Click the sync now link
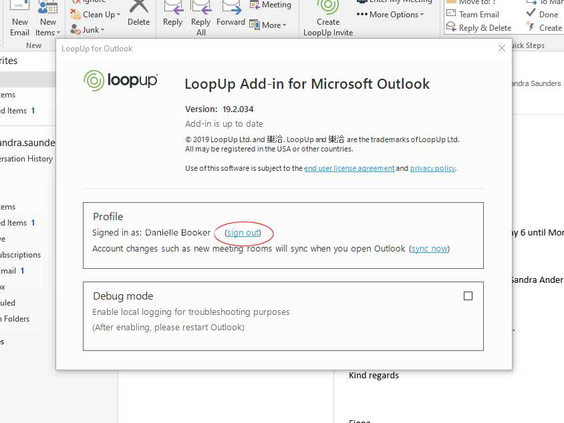564x423 pixels. (x=429, y=249)
